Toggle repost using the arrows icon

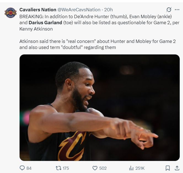pyautogui.click(x=58, y=168)
